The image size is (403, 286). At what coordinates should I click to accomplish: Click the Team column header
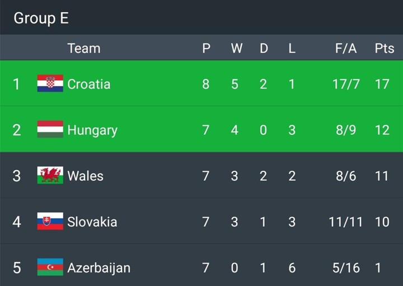coord(83,48)
